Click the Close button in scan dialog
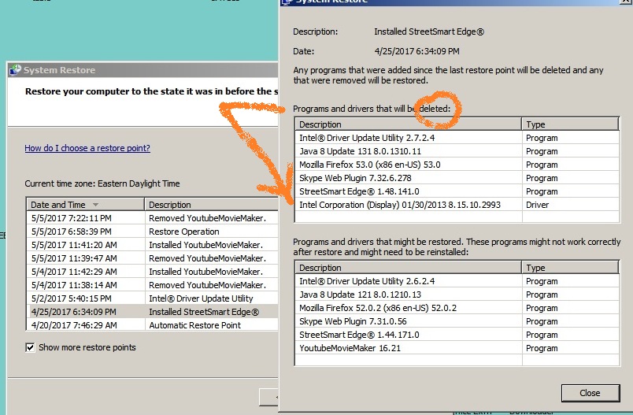Screen dimensions: 633x415 point(590,393)
